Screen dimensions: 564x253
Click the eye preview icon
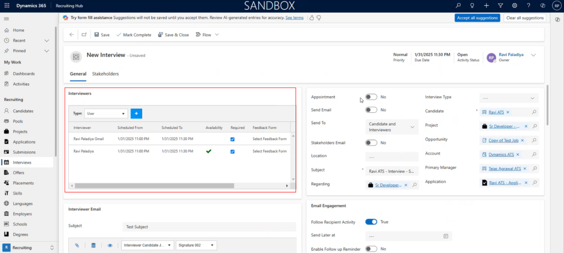coord(110,245)
